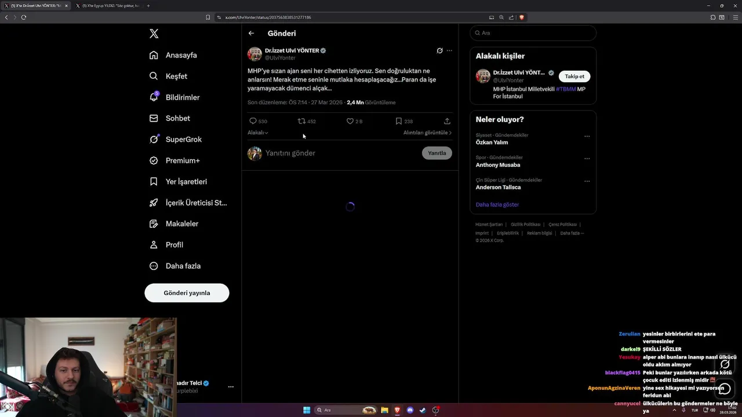
Task: Open Sohbet messages in sidebar
Action: tap(170, 118)
